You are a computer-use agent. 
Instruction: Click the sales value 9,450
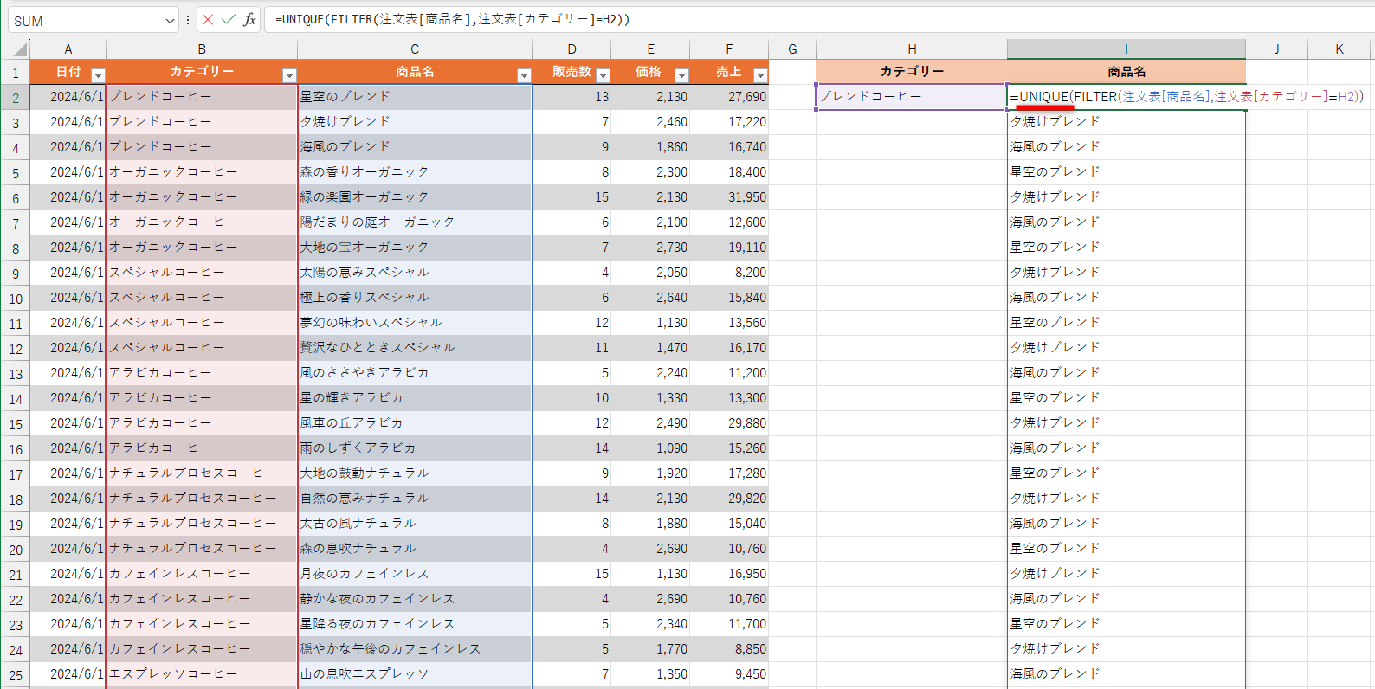point(729,674)
